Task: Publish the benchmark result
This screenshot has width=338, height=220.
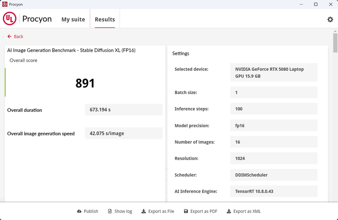Action: tap(87, 211)
